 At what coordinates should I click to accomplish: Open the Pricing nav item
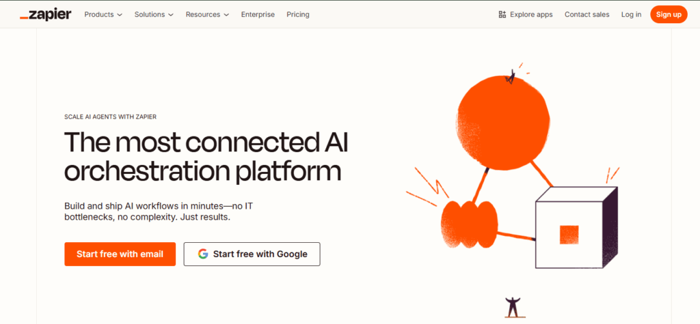(x=298, y=14)
